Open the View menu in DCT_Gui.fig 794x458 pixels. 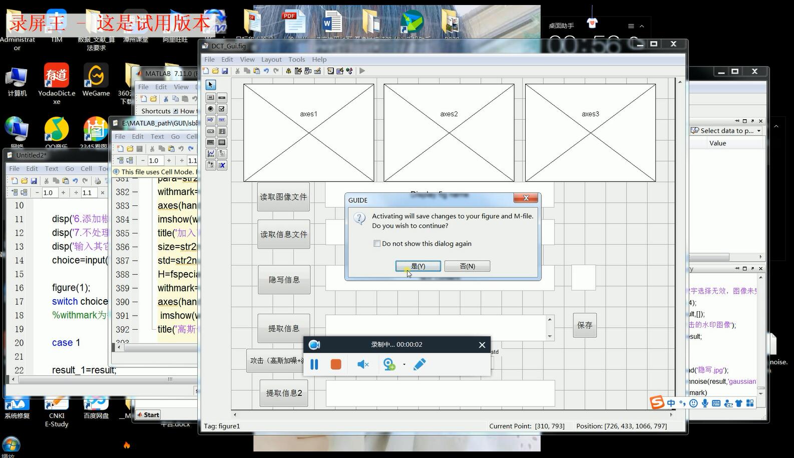point(247,59)
